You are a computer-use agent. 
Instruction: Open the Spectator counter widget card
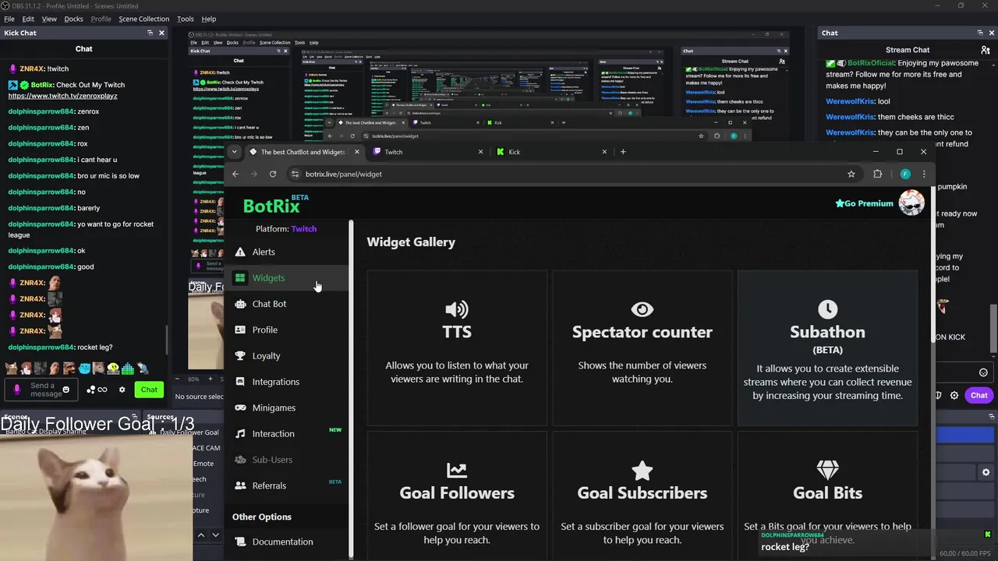pyautogui.click(x=642, y=348)
